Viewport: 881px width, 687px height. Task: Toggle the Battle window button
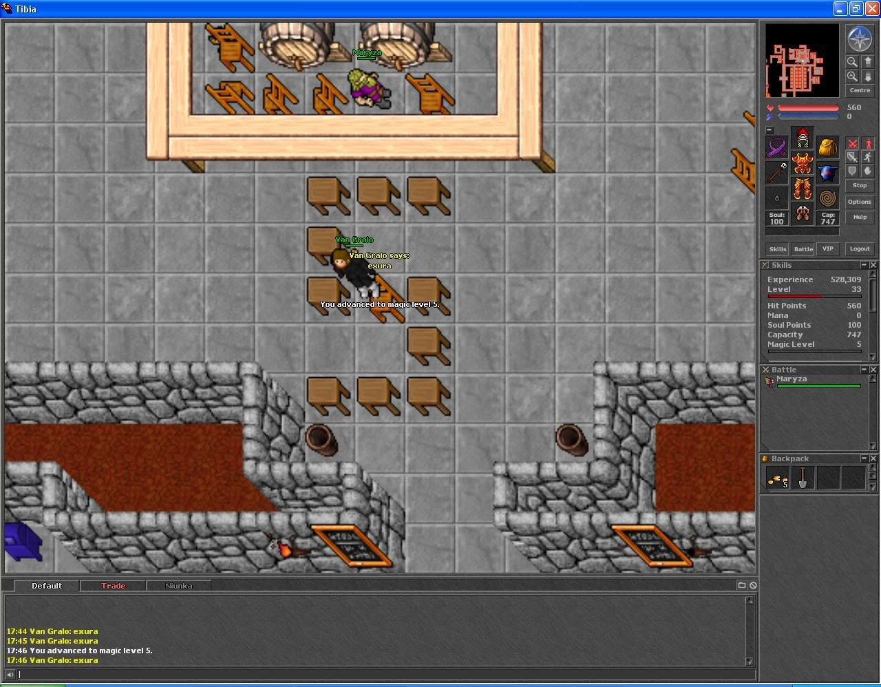pos(803,249)
